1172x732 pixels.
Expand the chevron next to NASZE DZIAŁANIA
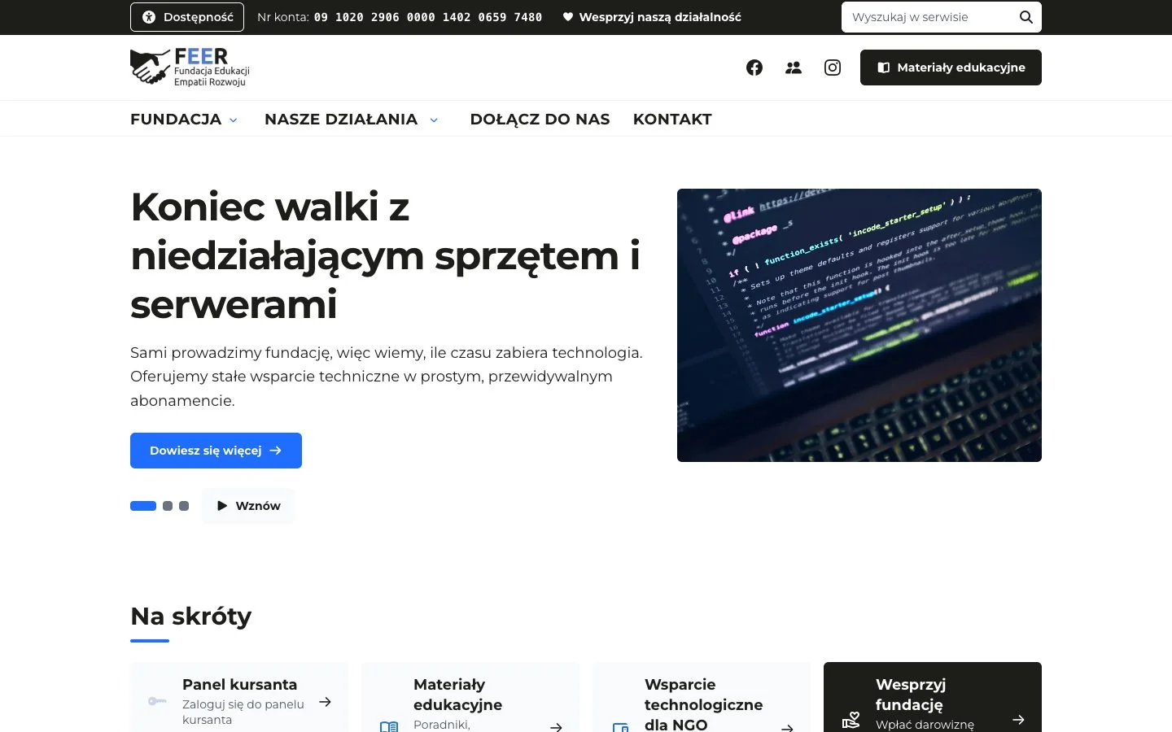pyautogui.click(x=434, y=120)
